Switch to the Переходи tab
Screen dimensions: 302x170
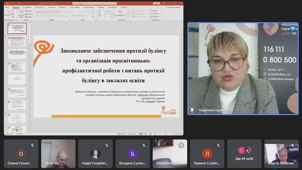point(52,7)
